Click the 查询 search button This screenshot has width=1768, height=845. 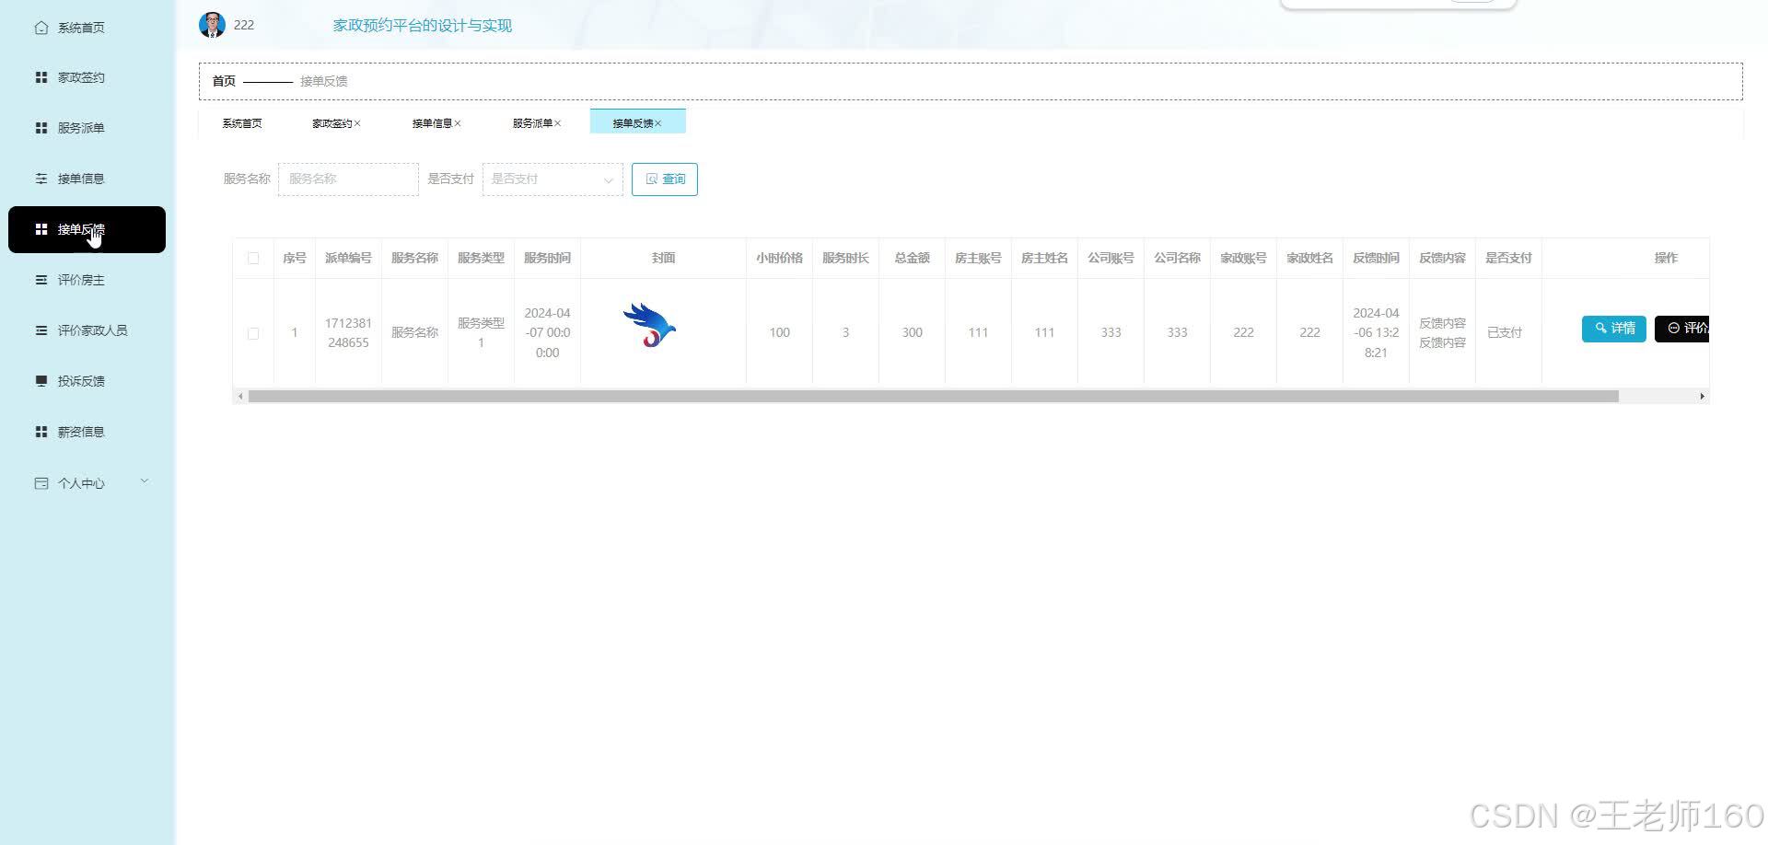(x=665, y=179)
